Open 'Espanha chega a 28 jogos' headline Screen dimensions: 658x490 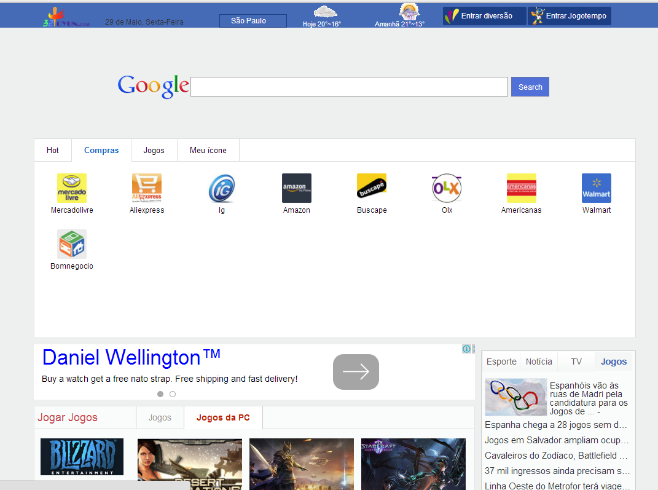[x=557, y=425]
